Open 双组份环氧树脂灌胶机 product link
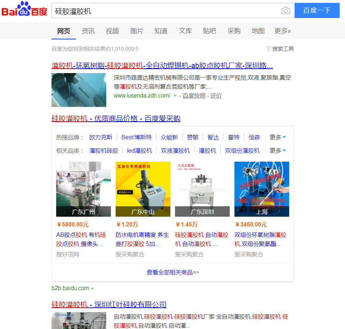 pos(260,239)
